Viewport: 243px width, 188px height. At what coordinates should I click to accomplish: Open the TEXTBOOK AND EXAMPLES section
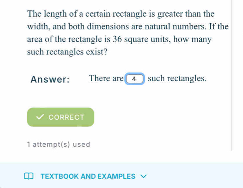tap(88, 176)
